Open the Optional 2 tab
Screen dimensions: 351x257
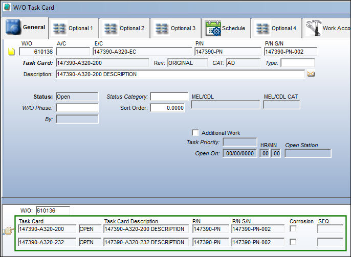coord(125,29)
